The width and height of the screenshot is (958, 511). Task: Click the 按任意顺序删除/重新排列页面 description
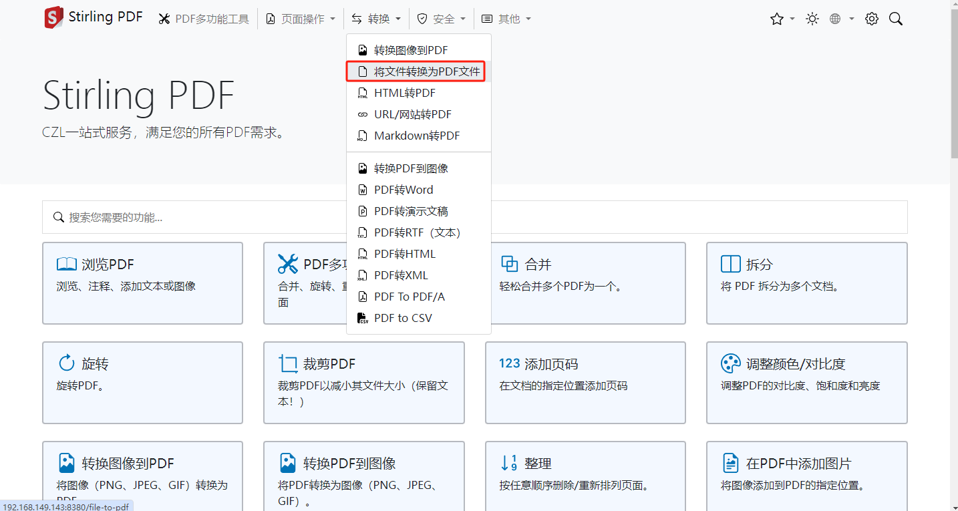pos(574,485)
